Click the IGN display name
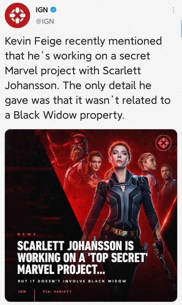Screen dimensions: 182x305 (x=42, y=10)
